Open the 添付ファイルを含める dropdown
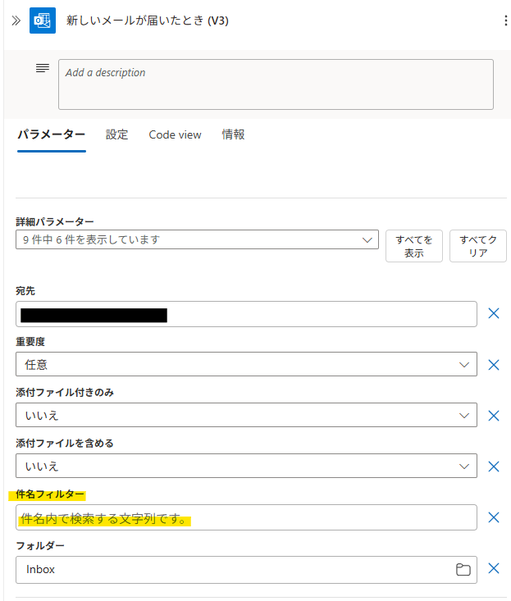Image resolution: width=511 pixels, height=601 pixels. coord(246,466)
